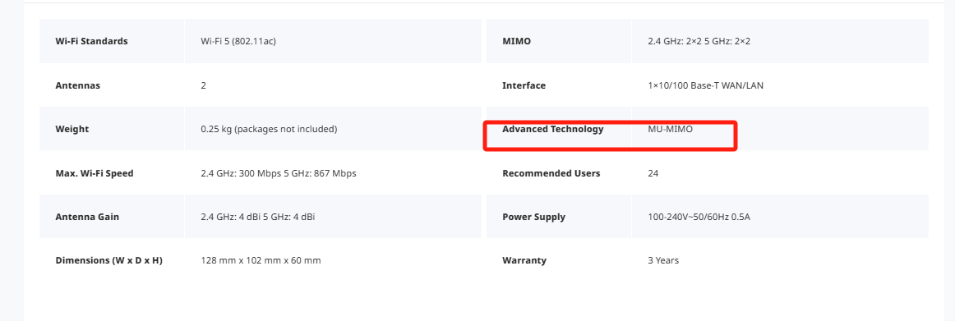Viewport: 955px width, 321px height.
Task: Select the 1×10/100 Base-T WAN/LAN text
Action: point(705,85)
